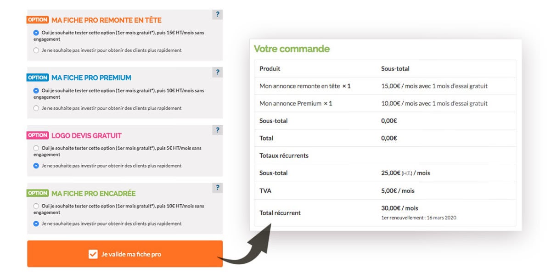The height and width of the screenshot is (279, 551).
Task: Select 'Je ne souhaite pas investir' under Premium
Action: [x=36, y=108]
